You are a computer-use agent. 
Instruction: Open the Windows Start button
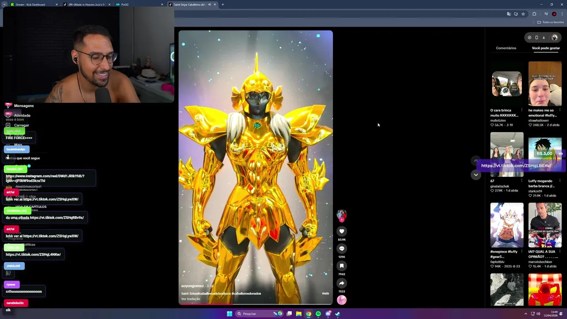(229, 314)
